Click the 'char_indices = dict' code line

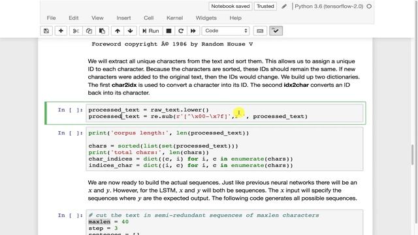pos(191,159)
